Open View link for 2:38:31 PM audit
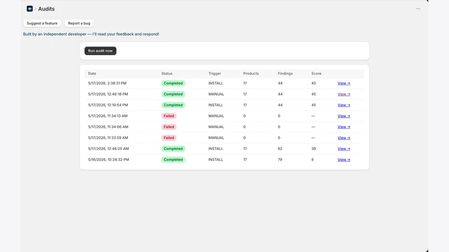The height and width of the screenshot is (252, 449). [x=343, y=83]
